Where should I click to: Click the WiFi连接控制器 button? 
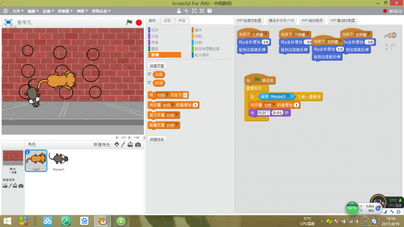tap(249, 21)
